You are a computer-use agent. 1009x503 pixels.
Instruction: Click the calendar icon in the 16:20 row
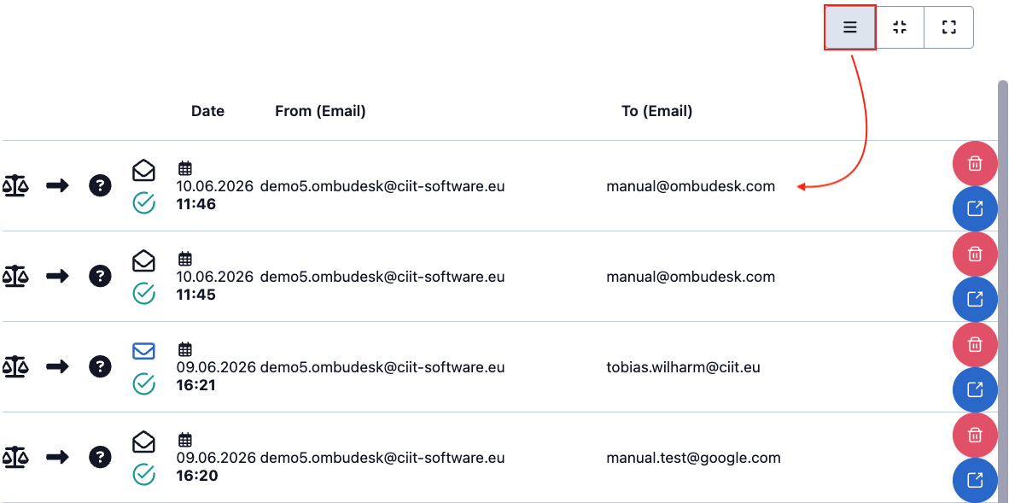184,441
